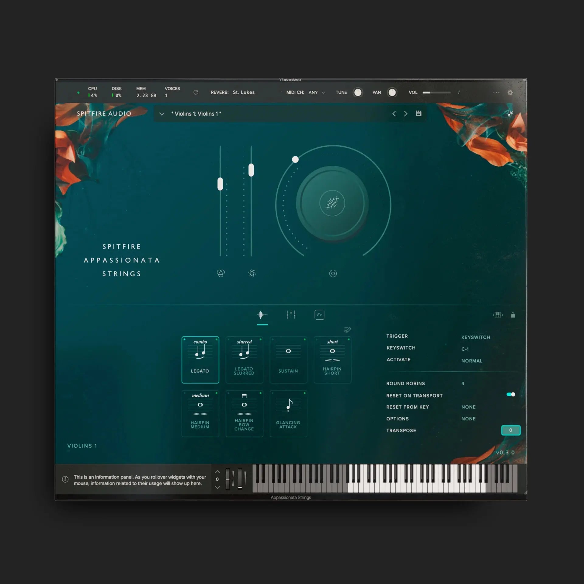Activate the Hairpin Short articulation
This screenshot has width=584, height=584.
click(332, 360)
